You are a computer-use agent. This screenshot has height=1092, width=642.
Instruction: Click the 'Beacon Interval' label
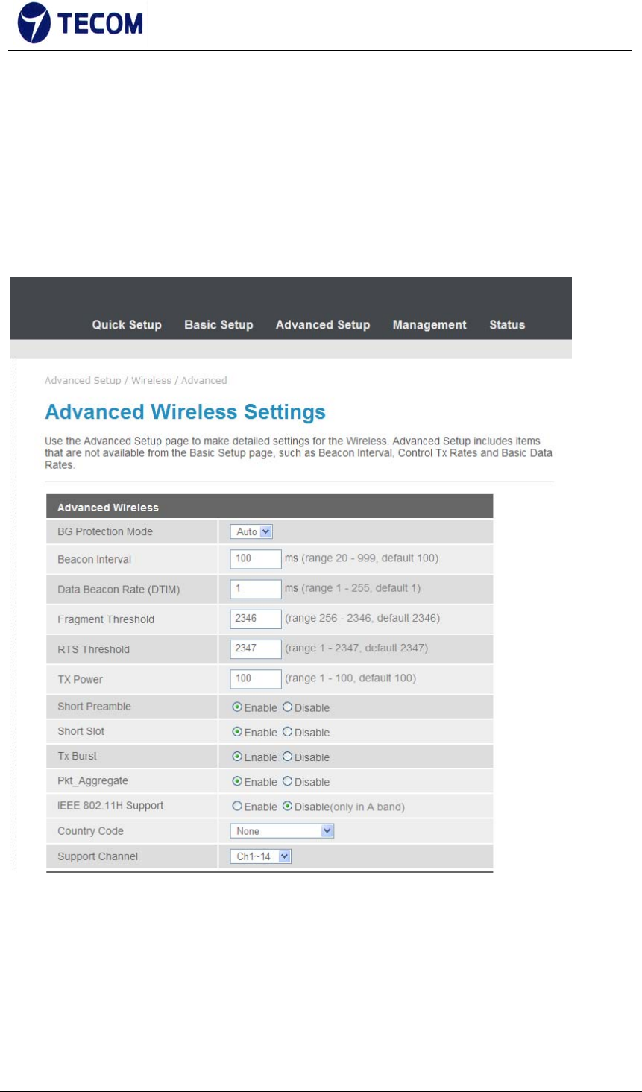point(95,559)
